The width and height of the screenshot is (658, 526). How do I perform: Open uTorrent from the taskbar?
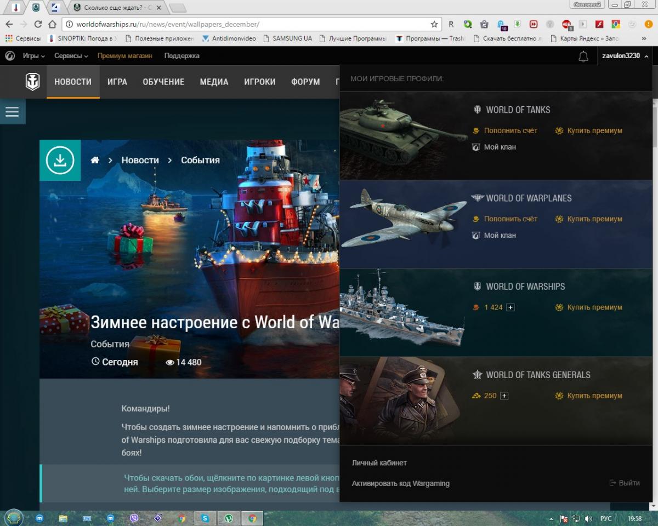coord(229,518)
